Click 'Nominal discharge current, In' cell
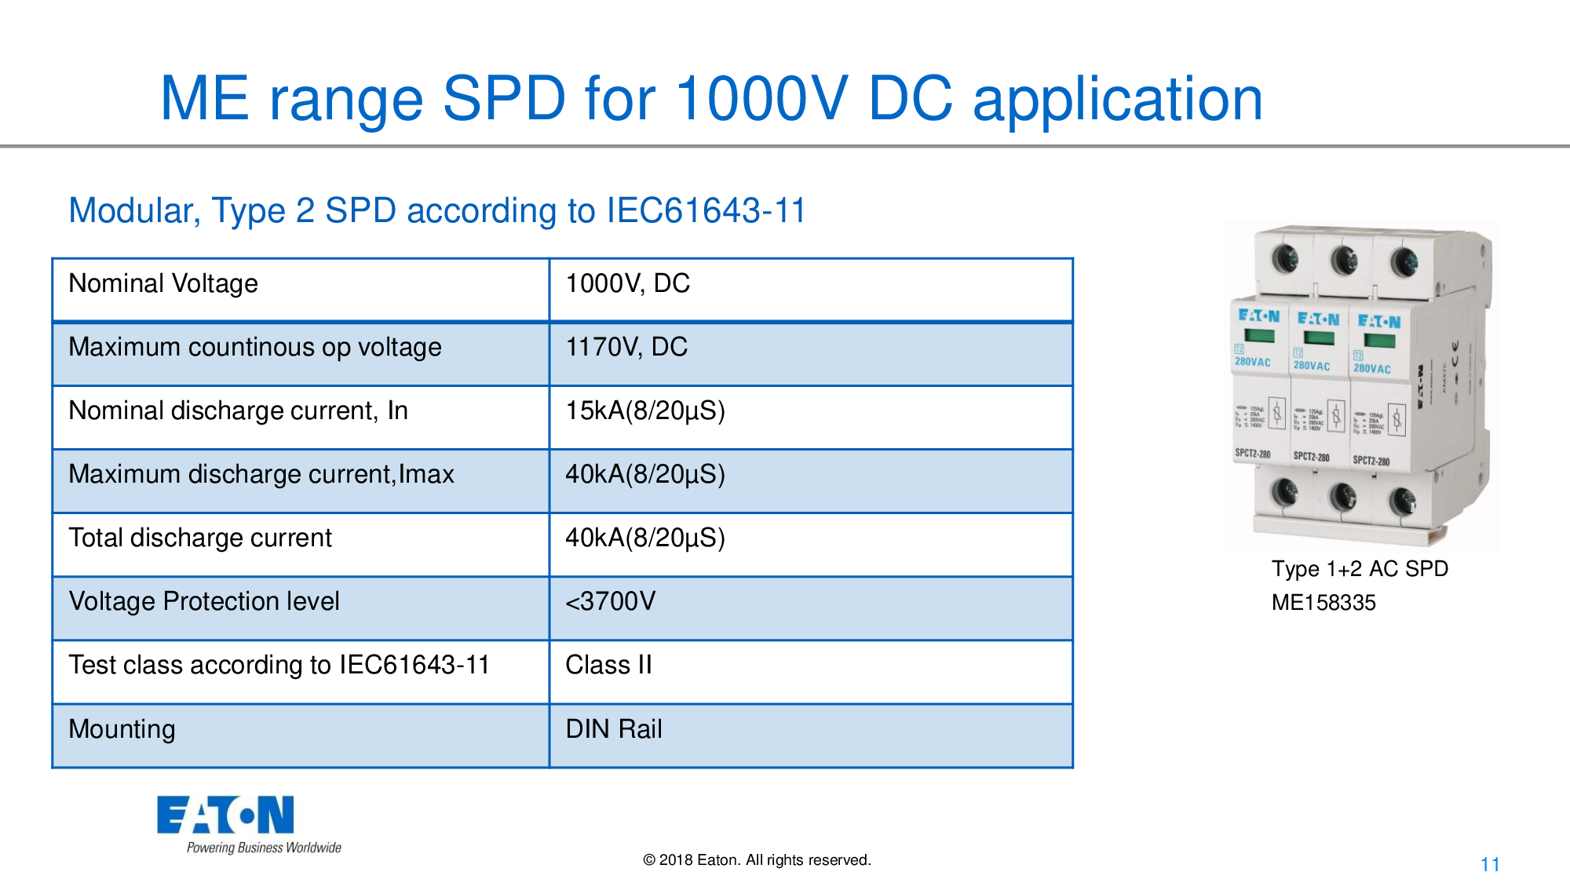Viewport: 1570px width, 883px height. point(301,418)
